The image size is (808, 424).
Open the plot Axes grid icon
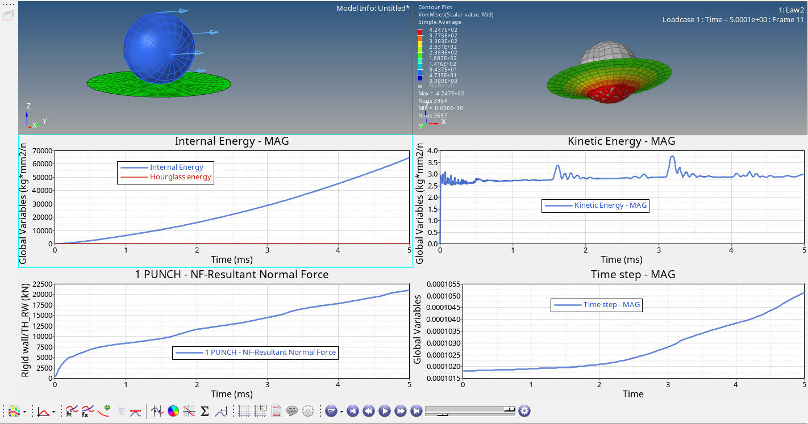pyautogui.click(x=245, y=411)
